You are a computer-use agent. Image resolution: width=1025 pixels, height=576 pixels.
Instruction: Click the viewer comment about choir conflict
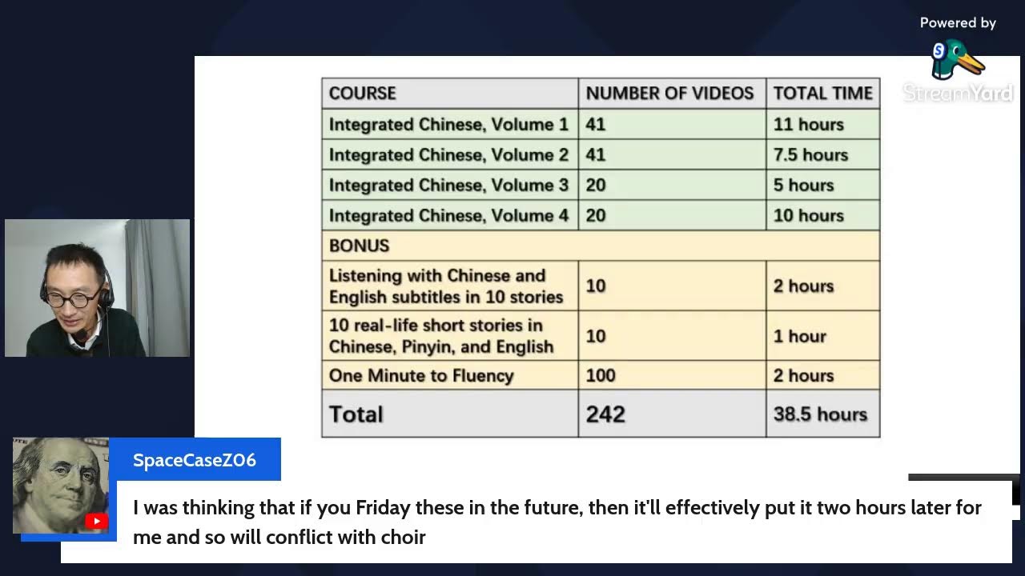click(x=557, y=522)
